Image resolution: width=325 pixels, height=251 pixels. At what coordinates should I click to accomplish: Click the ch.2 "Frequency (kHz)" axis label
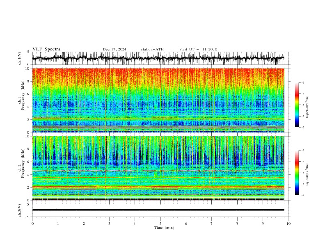[x=23, y=163]
